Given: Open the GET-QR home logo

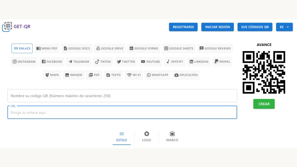Looking at the screenshot, I should 16,27.
